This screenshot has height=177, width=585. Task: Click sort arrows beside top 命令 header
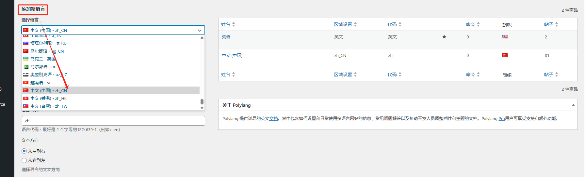pyautogui.click(x=478, y=24)
